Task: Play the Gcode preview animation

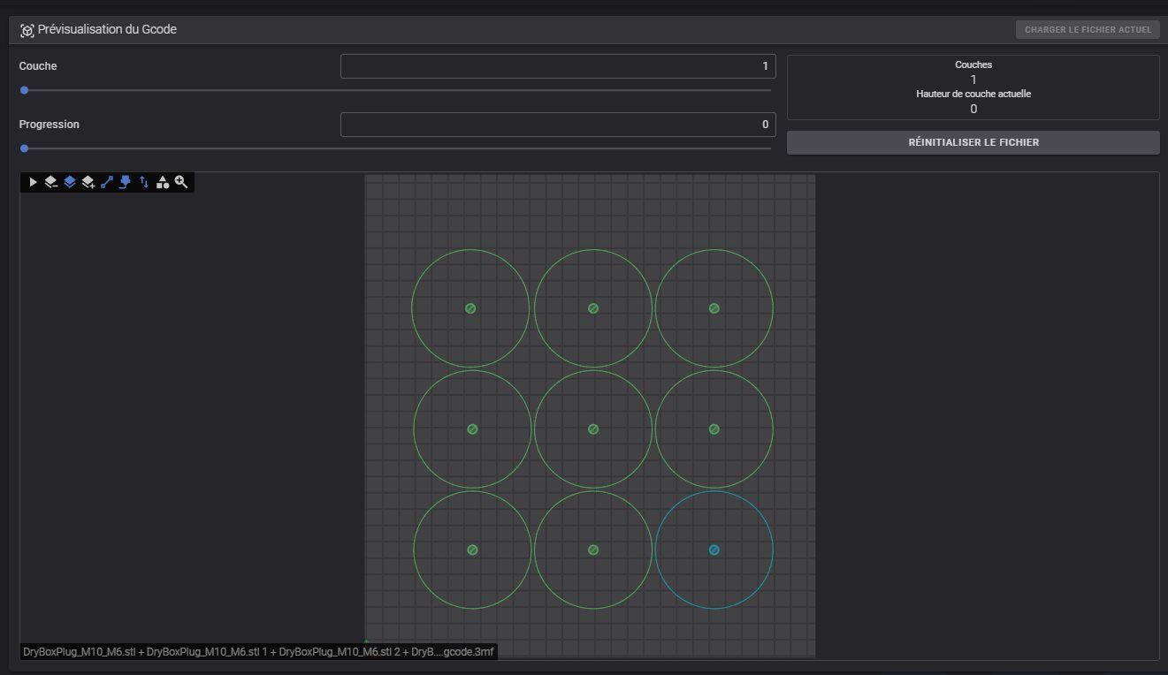Action: tap(33, 182)
